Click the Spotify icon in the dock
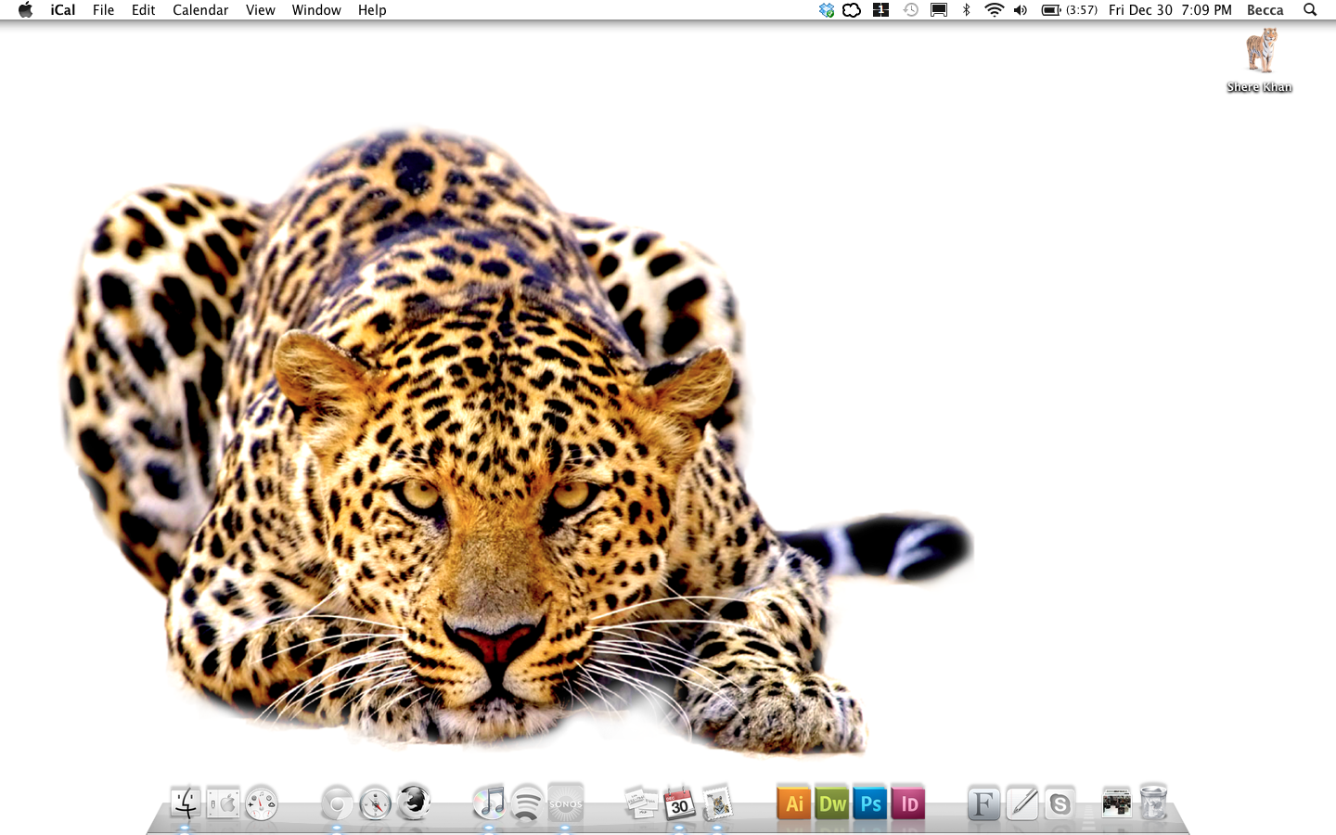The image size is (1336, 835). point(527,803)
